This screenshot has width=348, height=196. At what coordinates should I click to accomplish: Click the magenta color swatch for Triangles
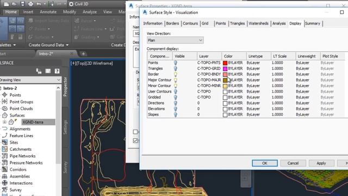pyautogui.click(x=225, y=69)
